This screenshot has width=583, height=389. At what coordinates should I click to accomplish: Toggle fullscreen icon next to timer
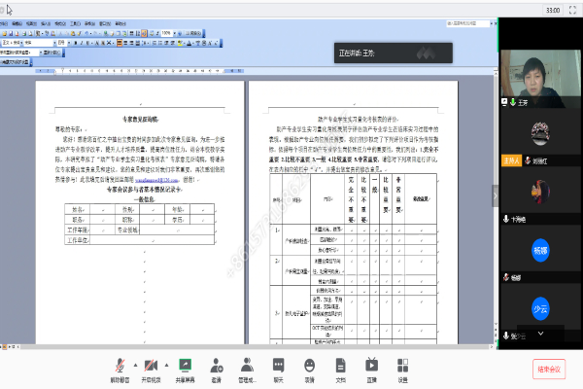[x=573, y=9]
